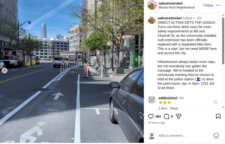Select first carousel dot indicator

click(70, 138)
